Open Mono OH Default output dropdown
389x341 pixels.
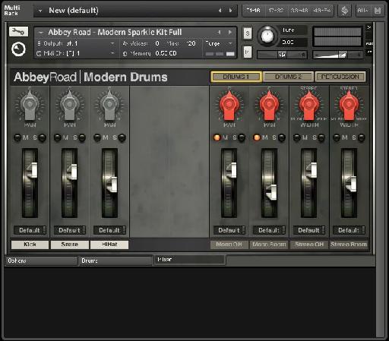pyautogui.click(x=229, y=230)
